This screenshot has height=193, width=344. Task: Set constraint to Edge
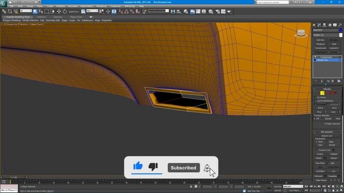(327, 142)
